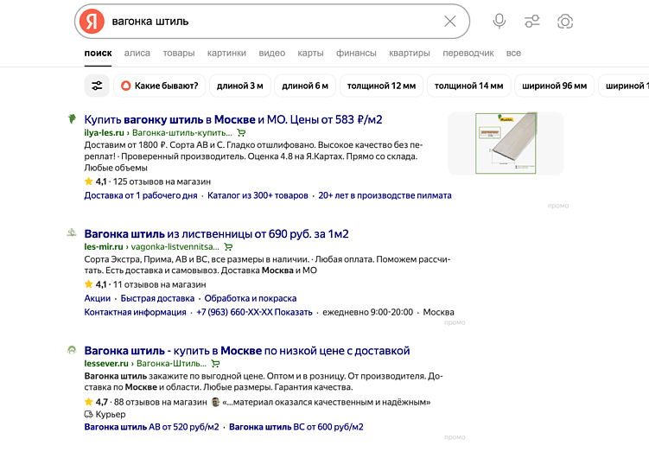
Task: Toggle the "длиной 3 м" filter chip
Action: tap(240, 86)
